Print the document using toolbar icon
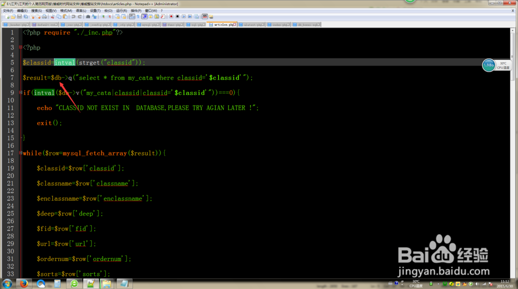The image size is (518, 289). tap(44, 17)
